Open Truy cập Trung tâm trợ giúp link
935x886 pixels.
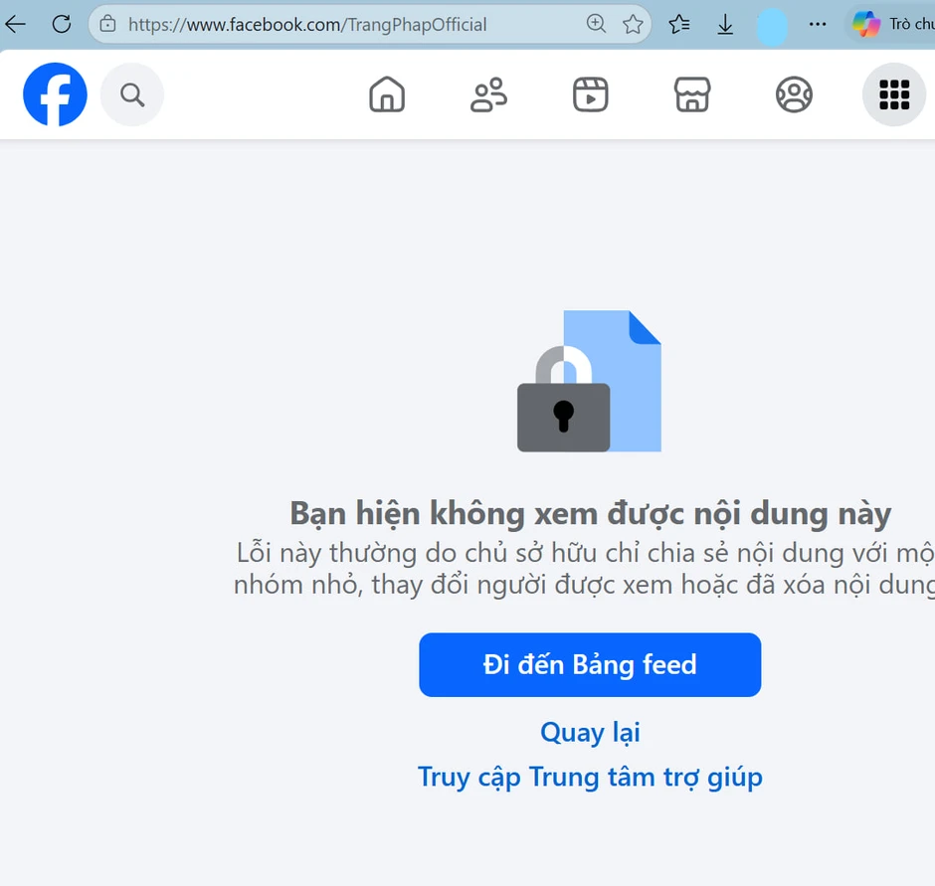coord(590,777)
